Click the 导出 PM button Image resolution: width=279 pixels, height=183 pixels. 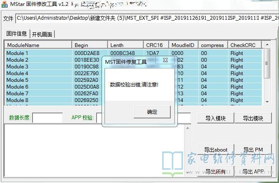[253, 150]
